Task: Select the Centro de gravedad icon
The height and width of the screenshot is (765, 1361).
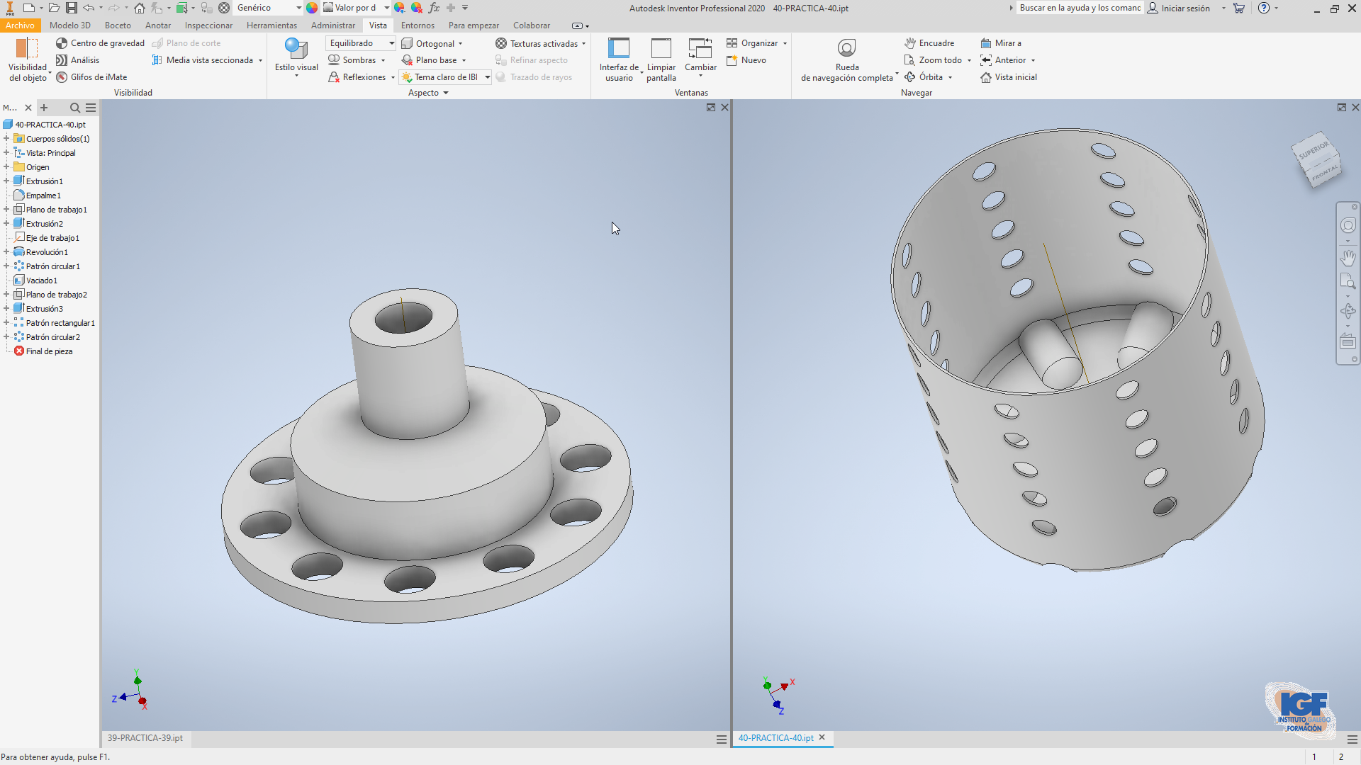Action: tap(63, 42)
